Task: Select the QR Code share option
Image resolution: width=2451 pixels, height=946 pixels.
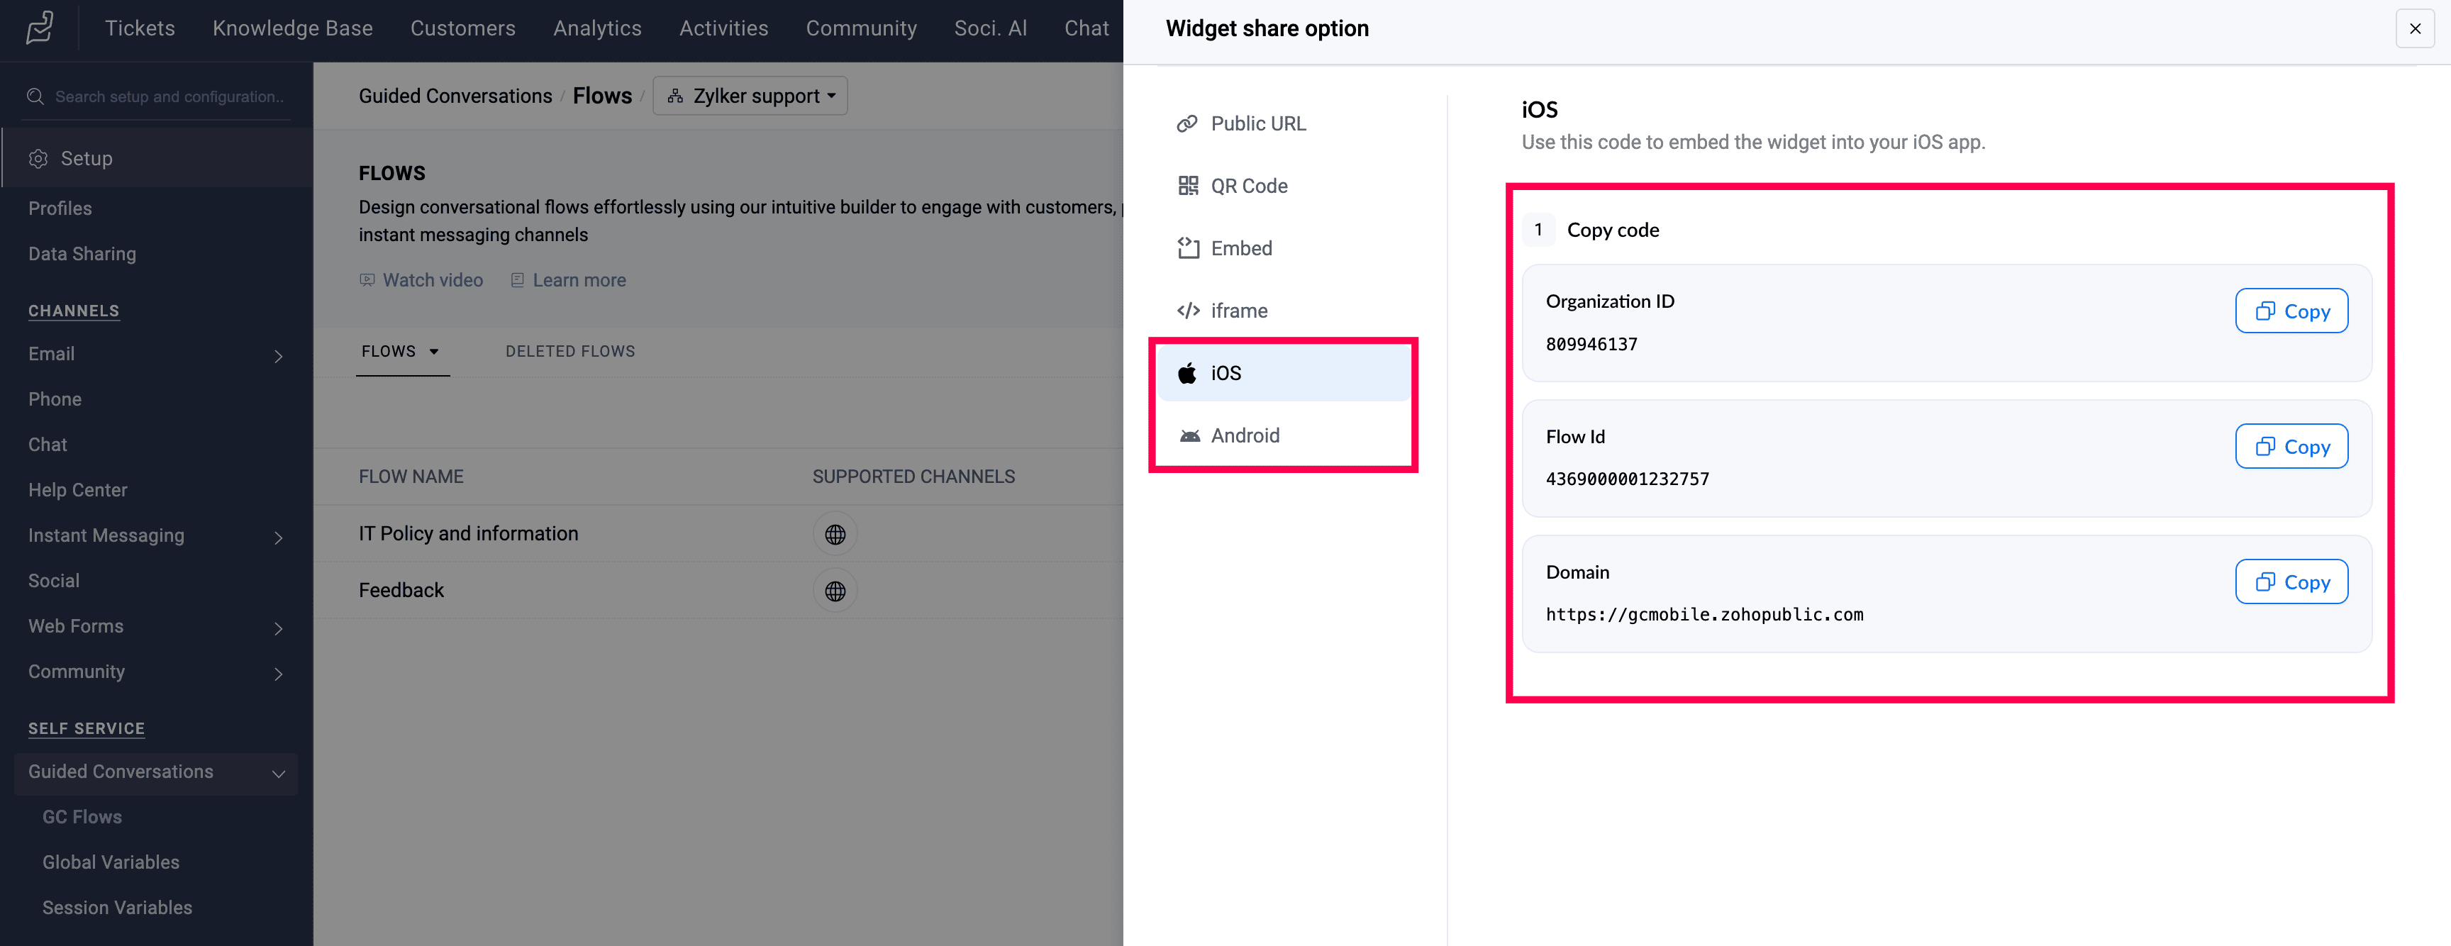Action: click(1247, 187)
